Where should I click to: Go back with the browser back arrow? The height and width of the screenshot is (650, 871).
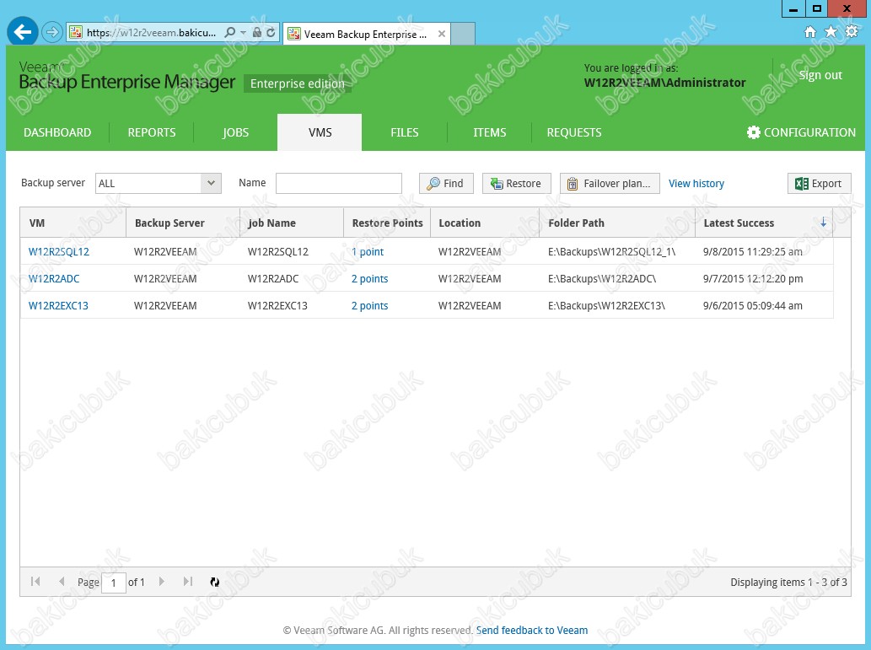[x=22, y=32]
